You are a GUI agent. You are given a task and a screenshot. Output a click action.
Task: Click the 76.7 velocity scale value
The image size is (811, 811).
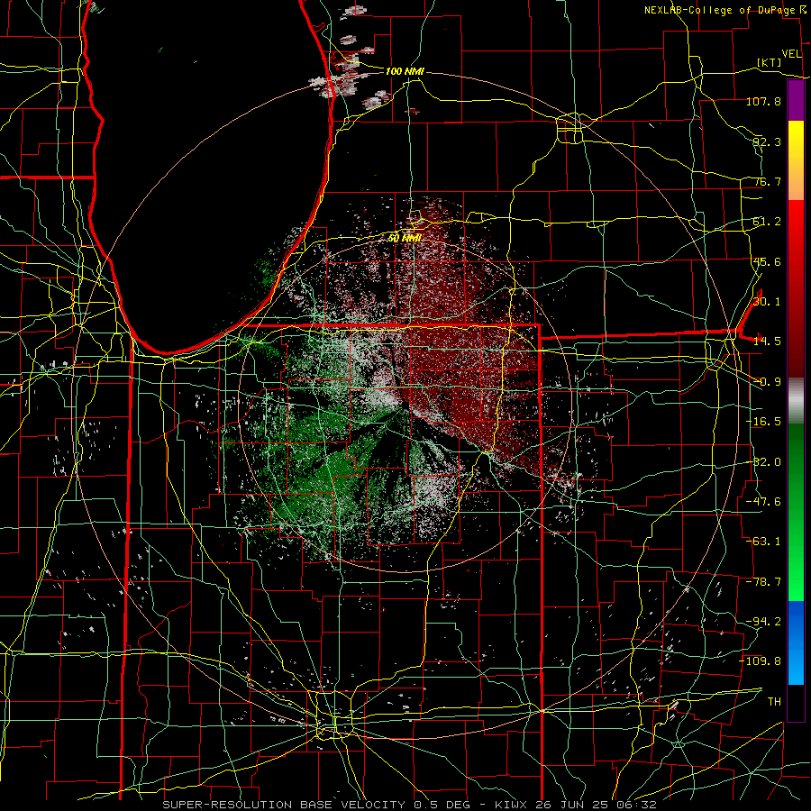pyautogui.click(x=767, y=181)
